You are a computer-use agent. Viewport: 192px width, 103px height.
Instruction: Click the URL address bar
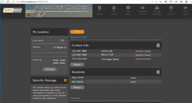point(32,2)
